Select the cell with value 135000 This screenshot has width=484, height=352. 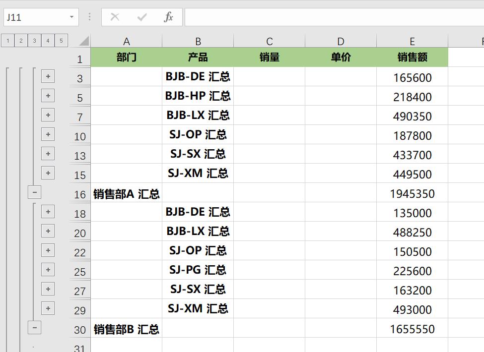click(412, 212)
